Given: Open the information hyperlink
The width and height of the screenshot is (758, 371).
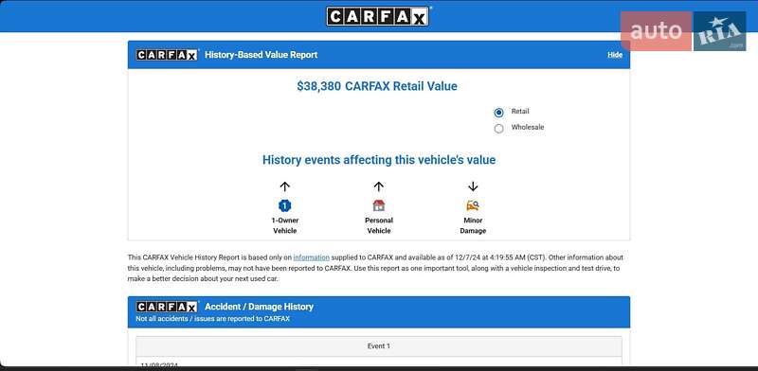Looking at the screenshot, I should click(312, 257).
